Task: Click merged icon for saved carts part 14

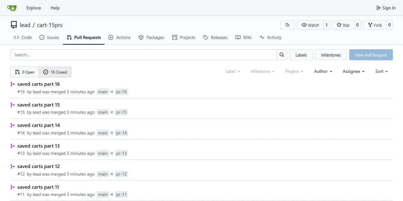Action: point(13,125)
